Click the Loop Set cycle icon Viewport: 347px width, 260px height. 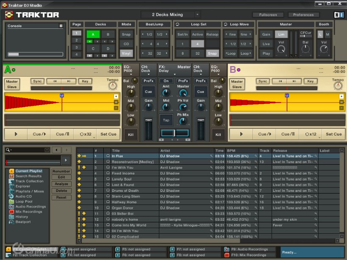point(178,24)
